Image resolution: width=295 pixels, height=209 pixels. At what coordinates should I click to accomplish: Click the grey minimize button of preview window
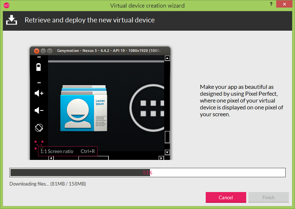tap(43, 51)
